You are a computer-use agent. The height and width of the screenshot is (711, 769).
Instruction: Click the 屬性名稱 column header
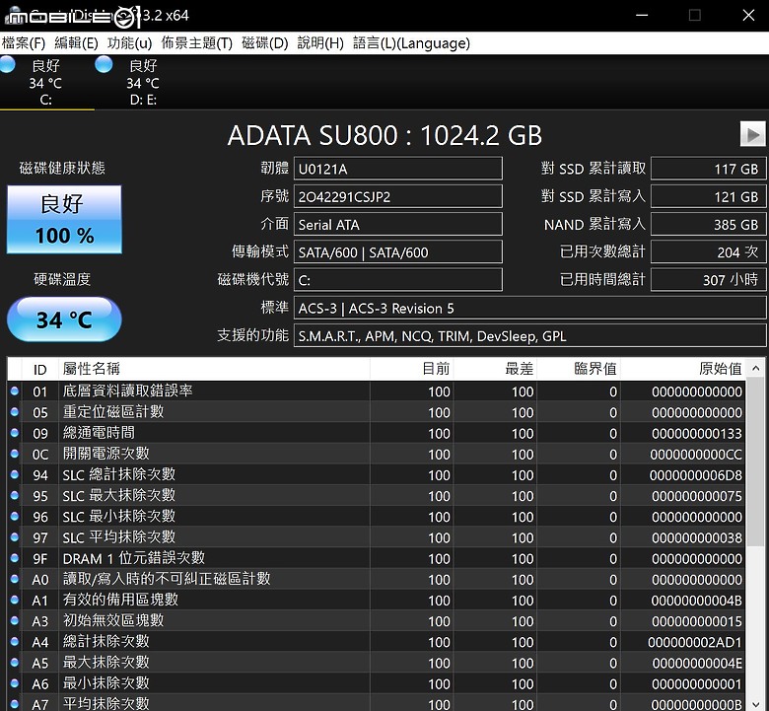point(214,369)
